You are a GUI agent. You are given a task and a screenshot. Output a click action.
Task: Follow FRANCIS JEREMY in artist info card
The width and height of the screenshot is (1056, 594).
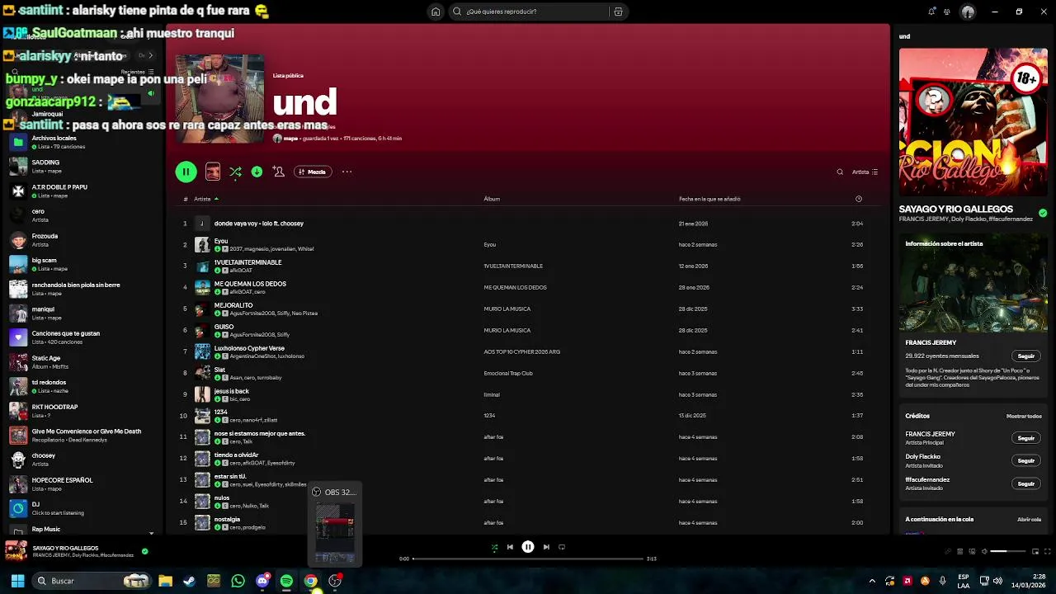[x=1025, y=356]
